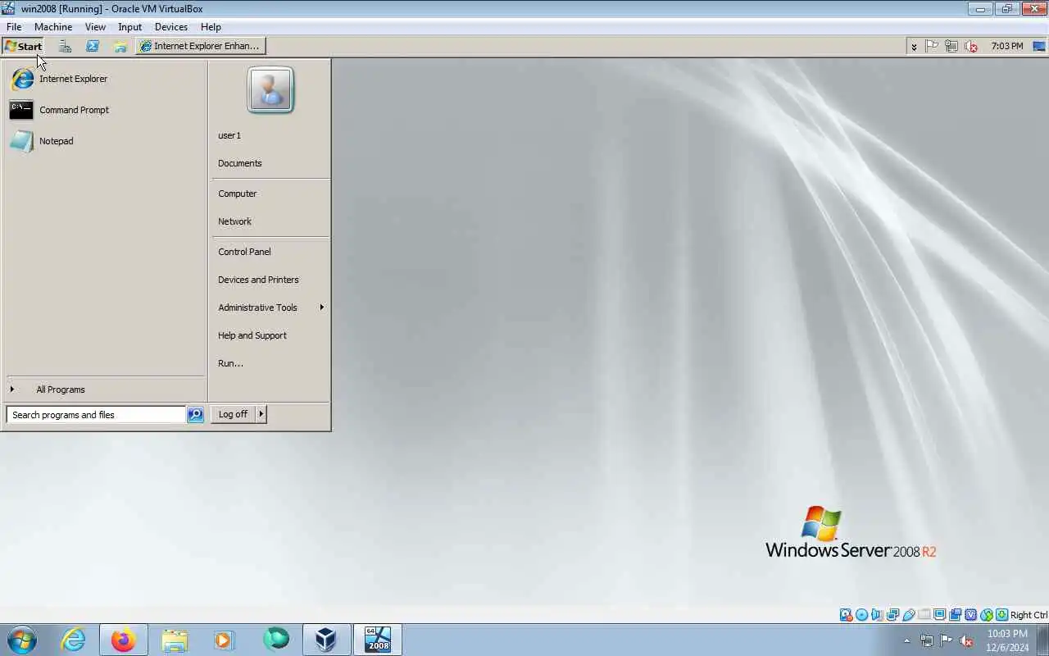
Task: Click the VirtualBox audio status icon
Action: (877, 615)
